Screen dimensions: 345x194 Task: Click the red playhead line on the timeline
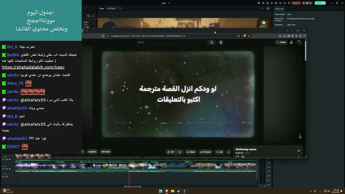(129, 172)
